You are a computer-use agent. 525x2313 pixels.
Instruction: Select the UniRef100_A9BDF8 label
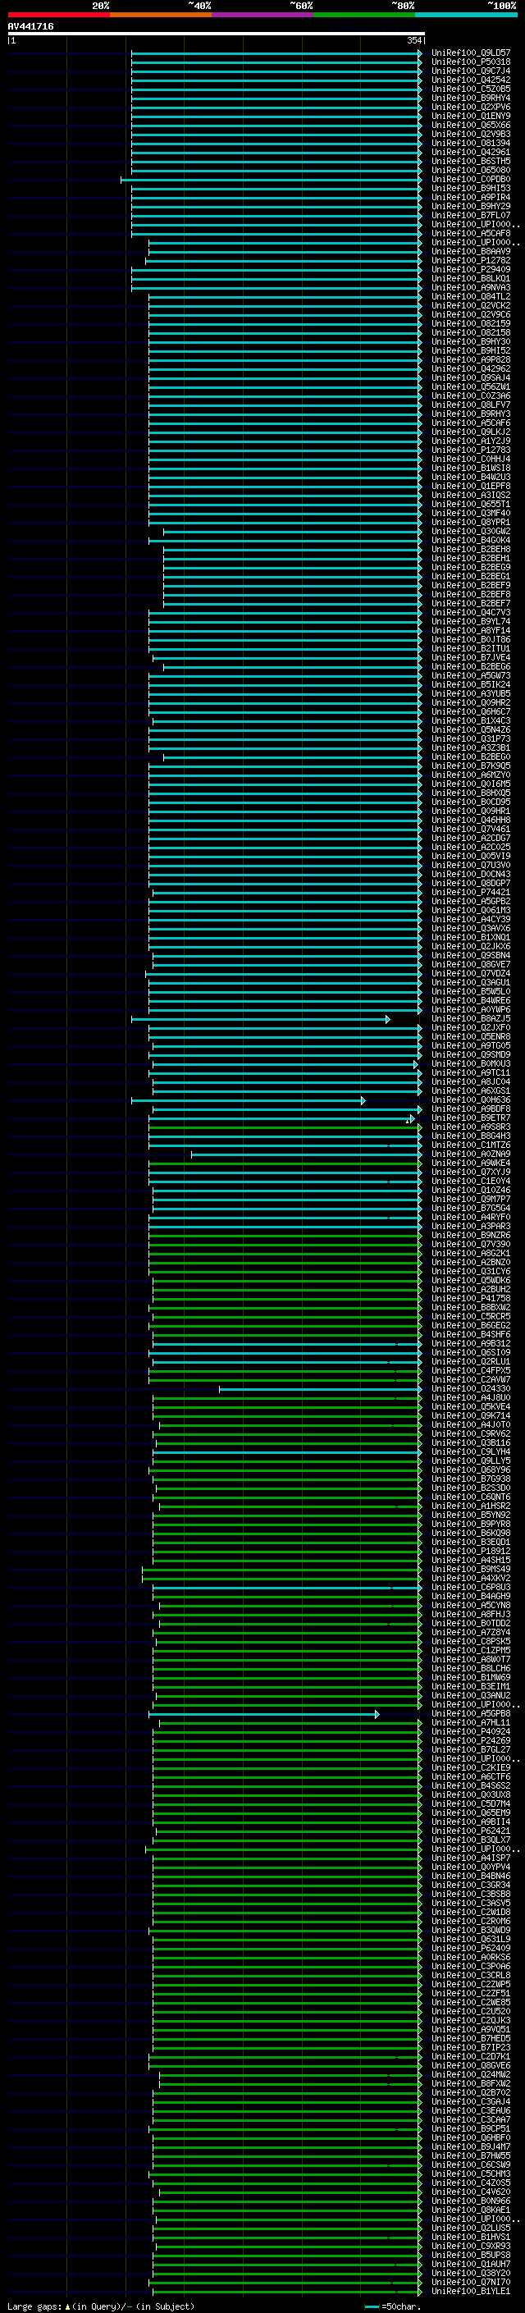[470, 1109]
